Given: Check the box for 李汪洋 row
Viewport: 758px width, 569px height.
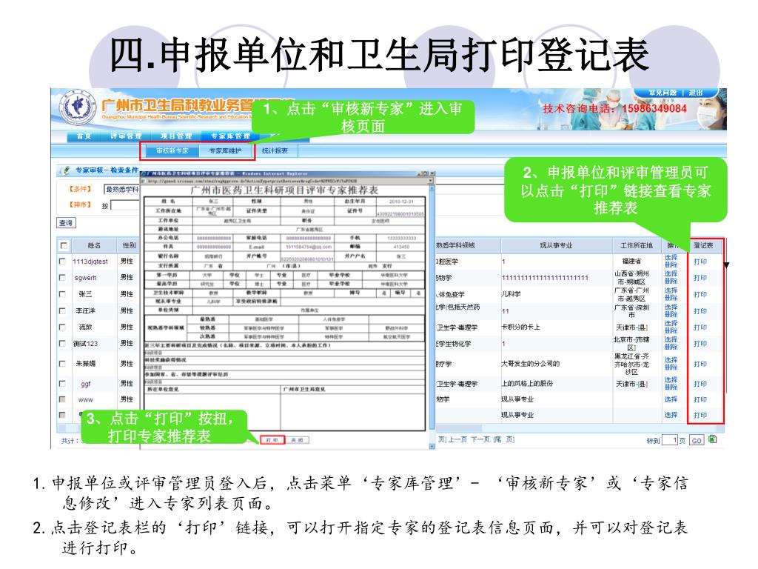Looking at the screenshot, I should pyautogui.click(x=62, y=310).
